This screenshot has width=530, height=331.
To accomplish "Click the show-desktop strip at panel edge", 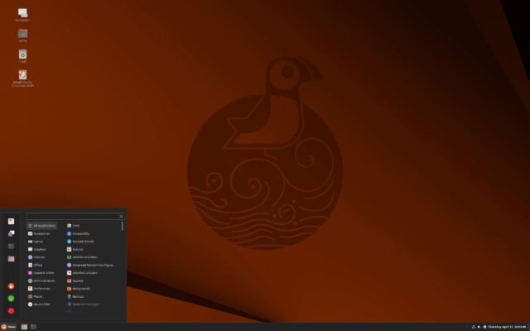I will point(528,327).
